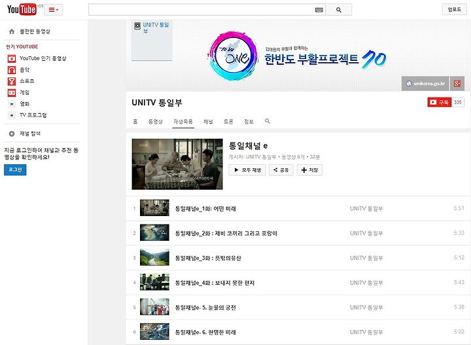Click the red 구독 subscribe button

pos(440,102)
